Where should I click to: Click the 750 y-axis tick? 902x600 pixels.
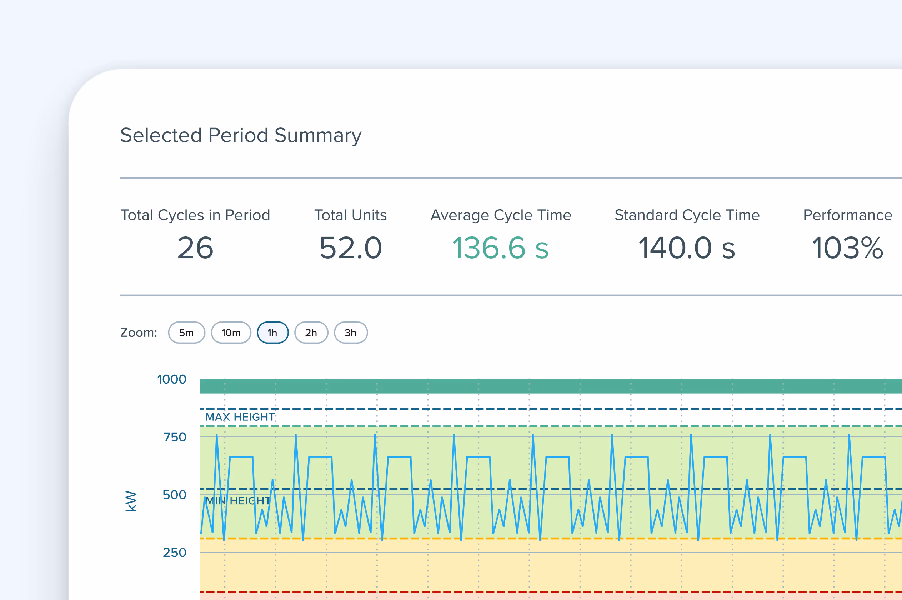(175, 437)
